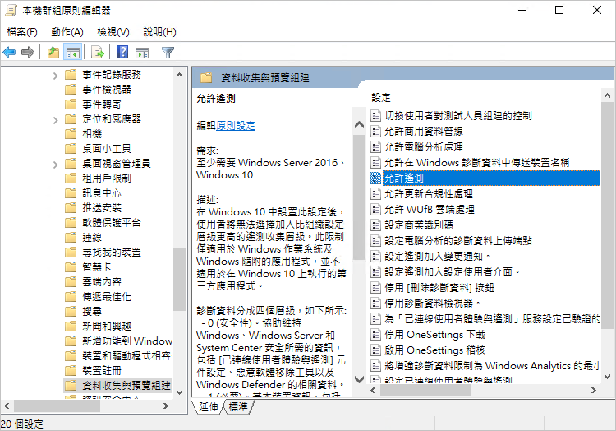Click settings list scroll right arrow
Viewport: 616px width, 431px height.
[x=594, y=391]
